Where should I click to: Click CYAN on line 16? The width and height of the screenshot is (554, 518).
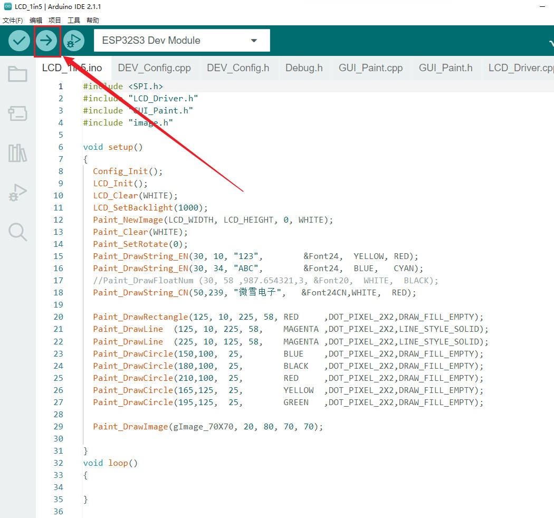coord(404,268)
